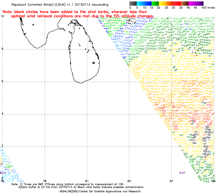The height and width of the screenshot is (196, 216).
Task: Click the yellow 20-25 knots color segment
Action: (x=163, y=3)
